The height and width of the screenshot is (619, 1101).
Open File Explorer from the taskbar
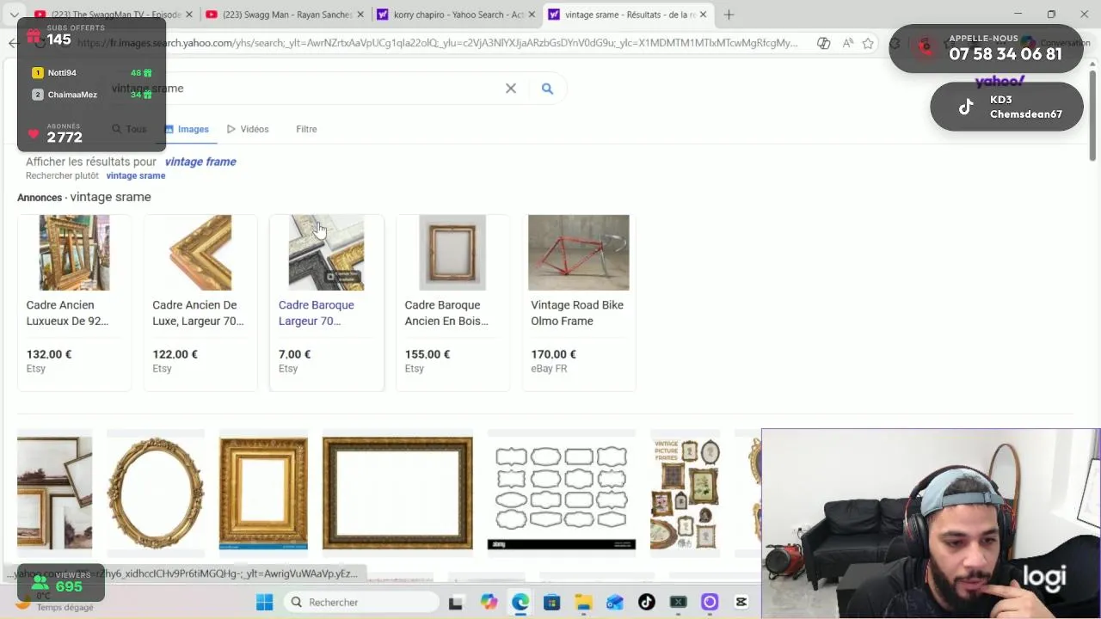583,602
